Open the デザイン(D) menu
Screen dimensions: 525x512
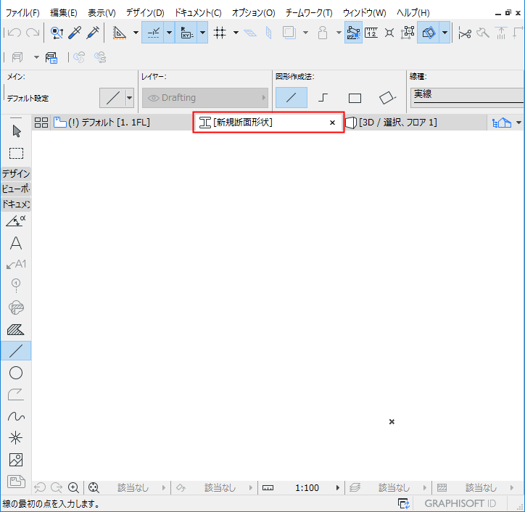click(145, 13)
